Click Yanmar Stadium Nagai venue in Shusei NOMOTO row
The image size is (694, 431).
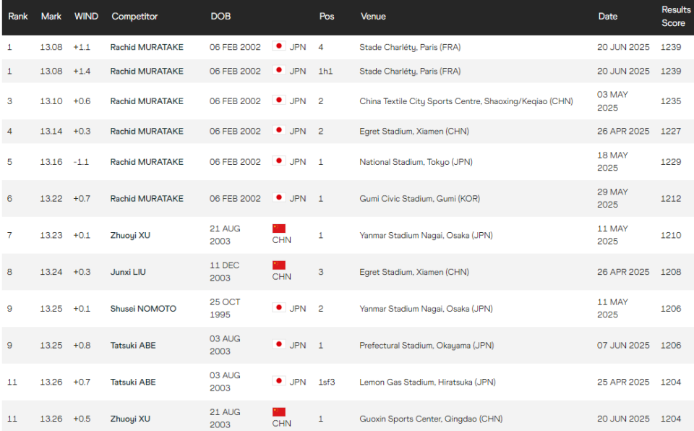tap(426, 309)
